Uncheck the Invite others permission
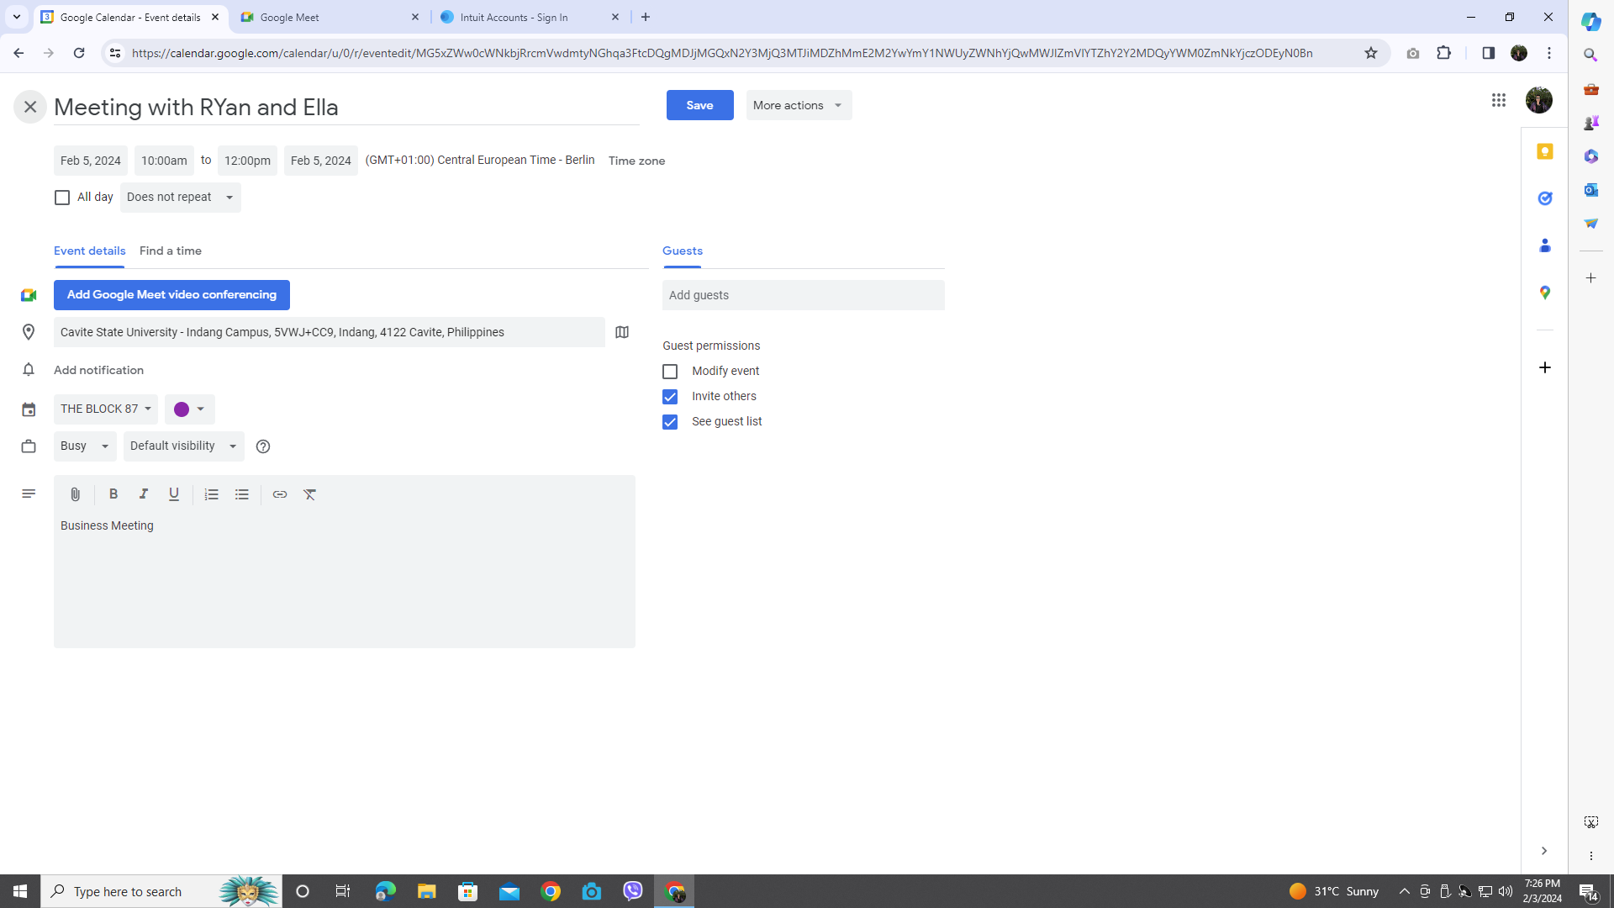This screenshot has width=1614, height=908. click(x=670, y=397)
